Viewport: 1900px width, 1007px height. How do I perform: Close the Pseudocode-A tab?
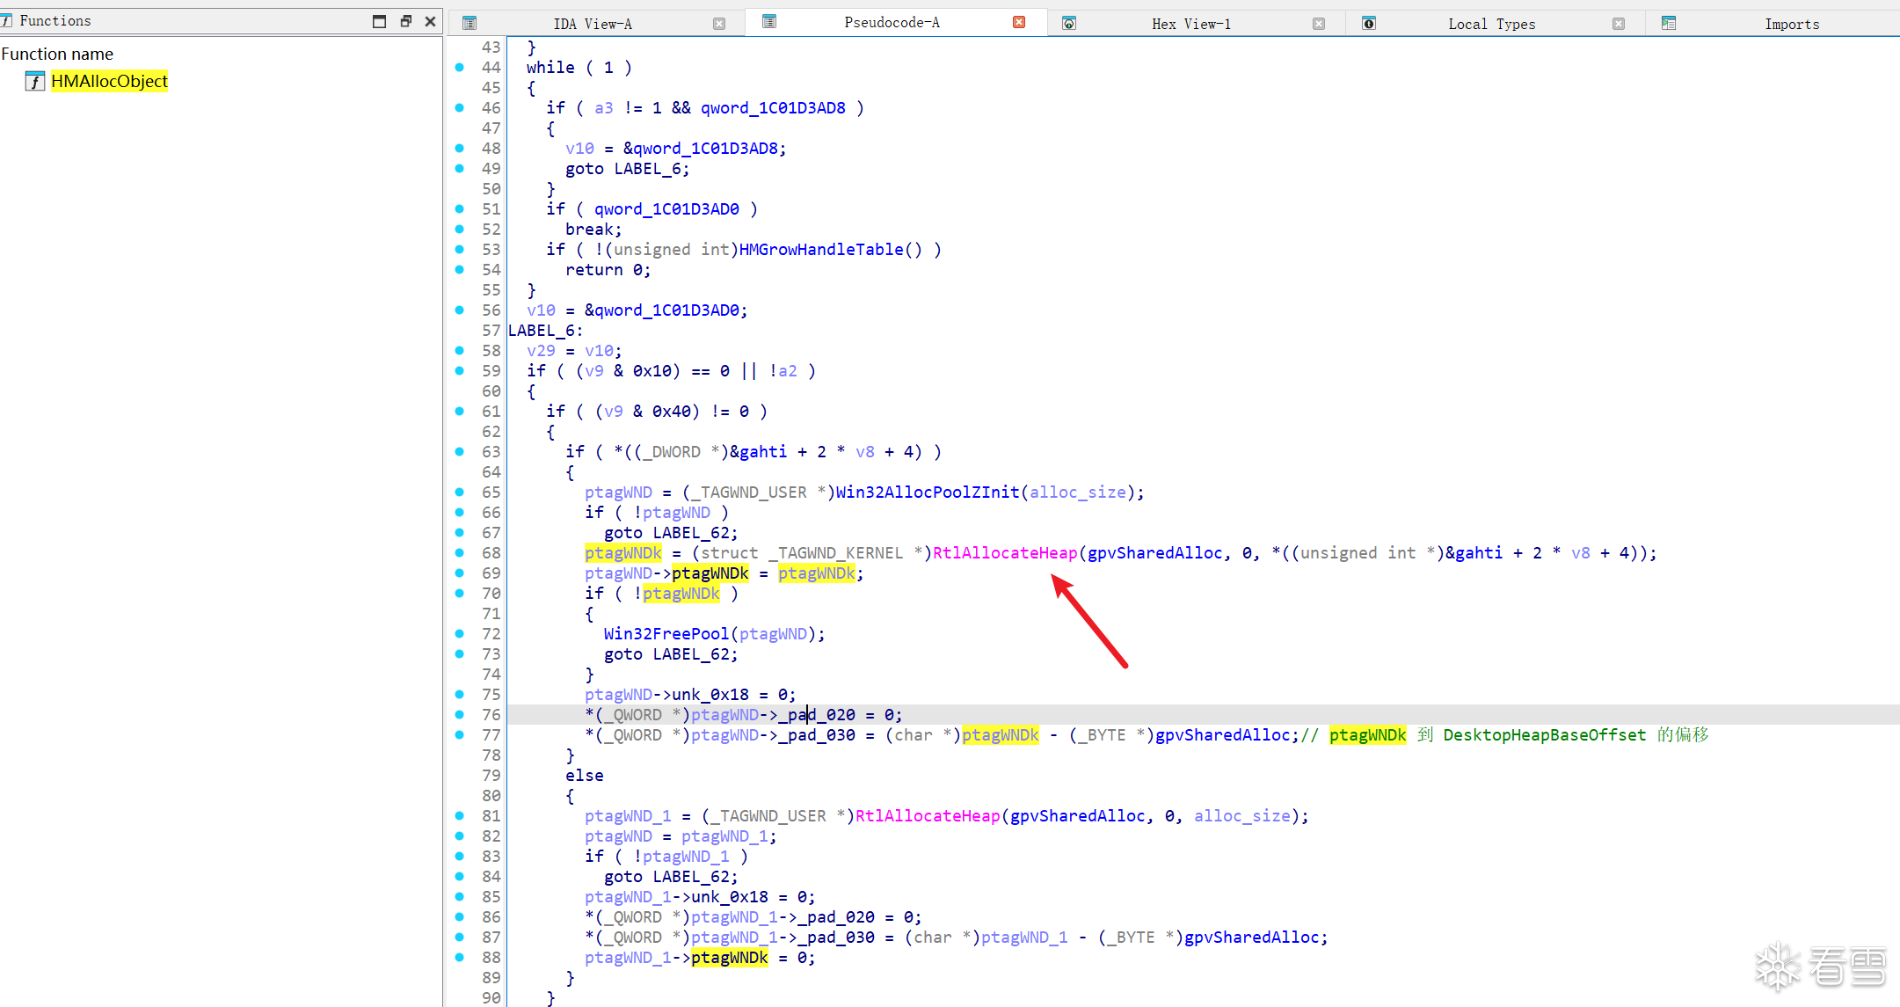point(1019,22)
